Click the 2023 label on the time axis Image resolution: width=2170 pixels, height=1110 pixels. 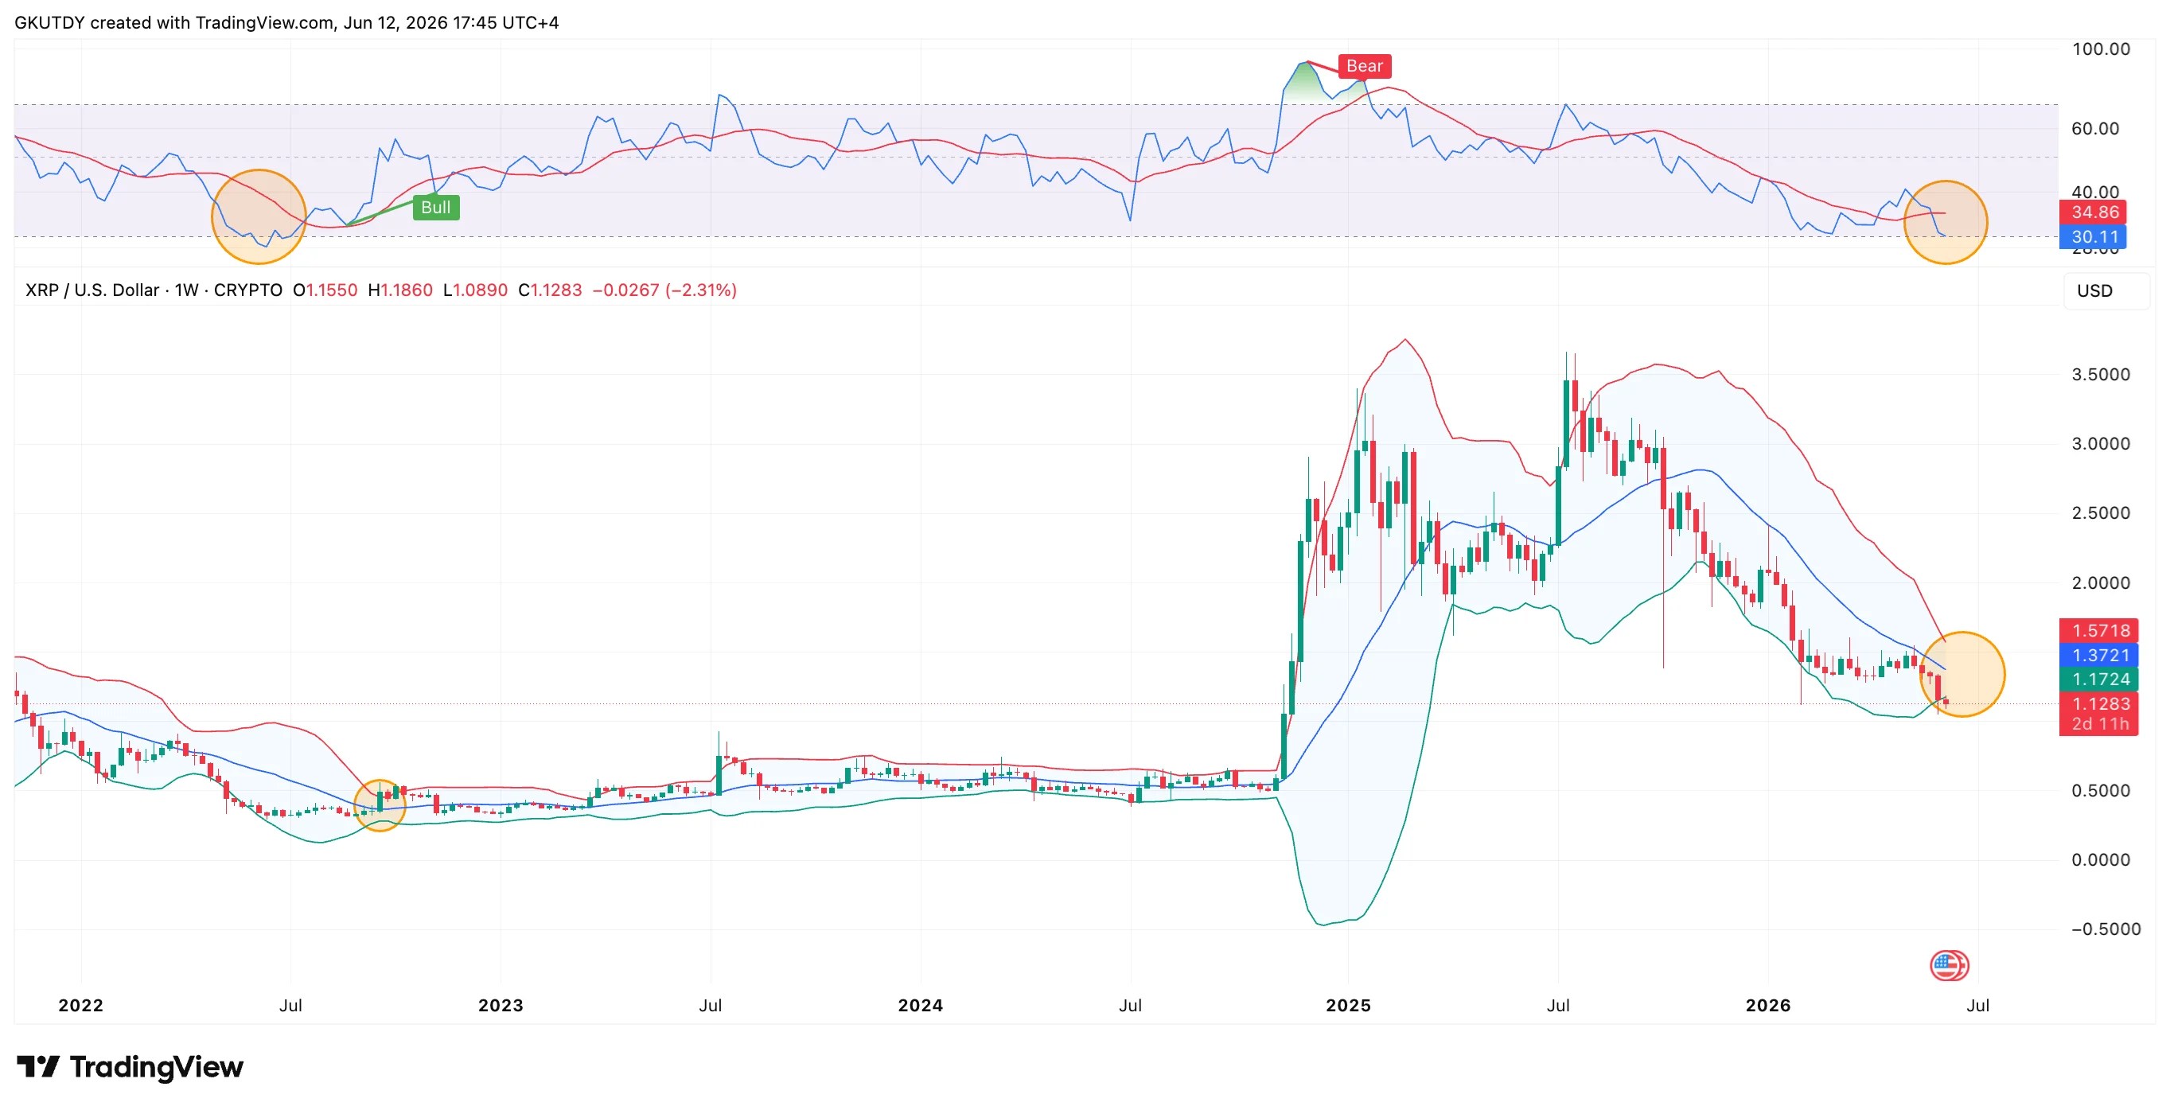tap(501, 1005)
